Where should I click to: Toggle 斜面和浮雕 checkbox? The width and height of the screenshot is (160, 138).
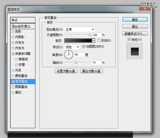(x=13, y=54)
